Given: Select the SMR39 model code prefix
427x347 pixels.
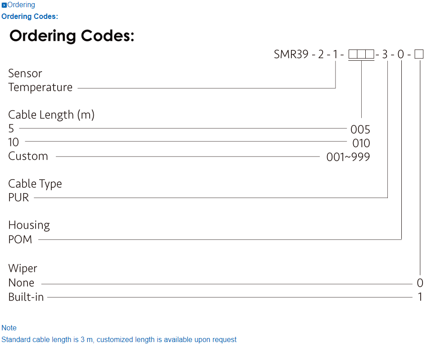Looking at the screenshot, I should 291,54.
